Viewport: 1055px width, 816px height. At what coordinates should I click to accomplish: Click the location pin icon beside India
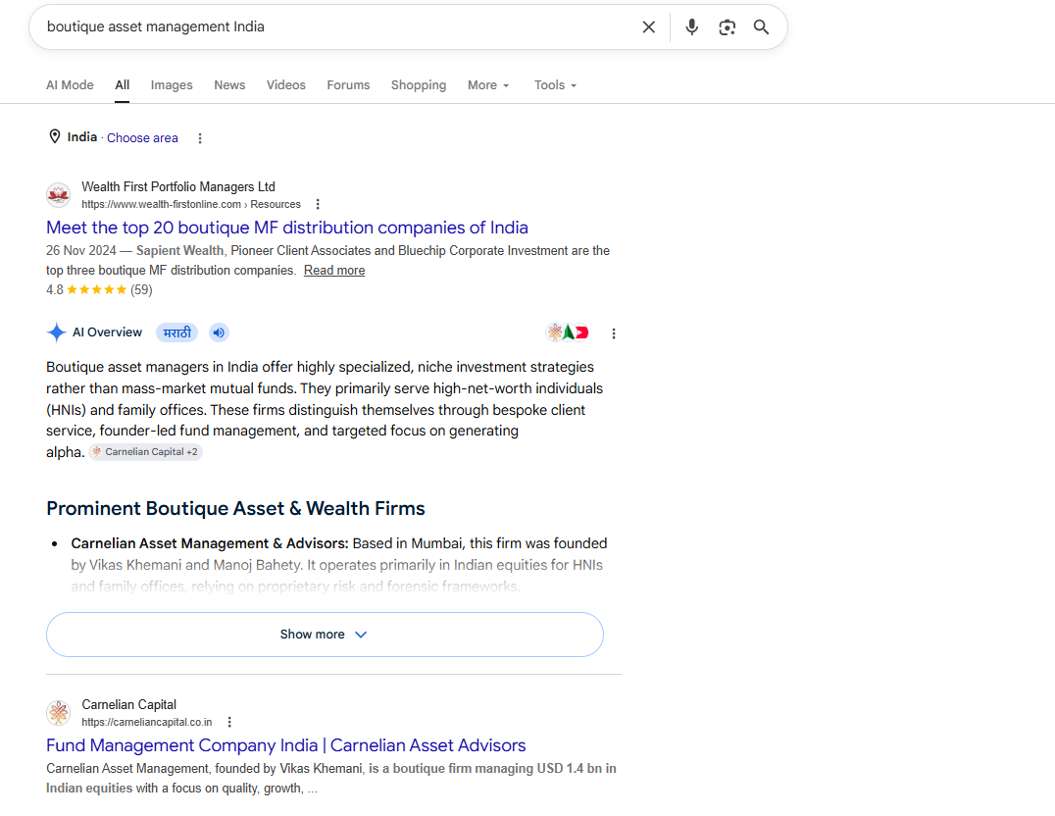point(55,136)
